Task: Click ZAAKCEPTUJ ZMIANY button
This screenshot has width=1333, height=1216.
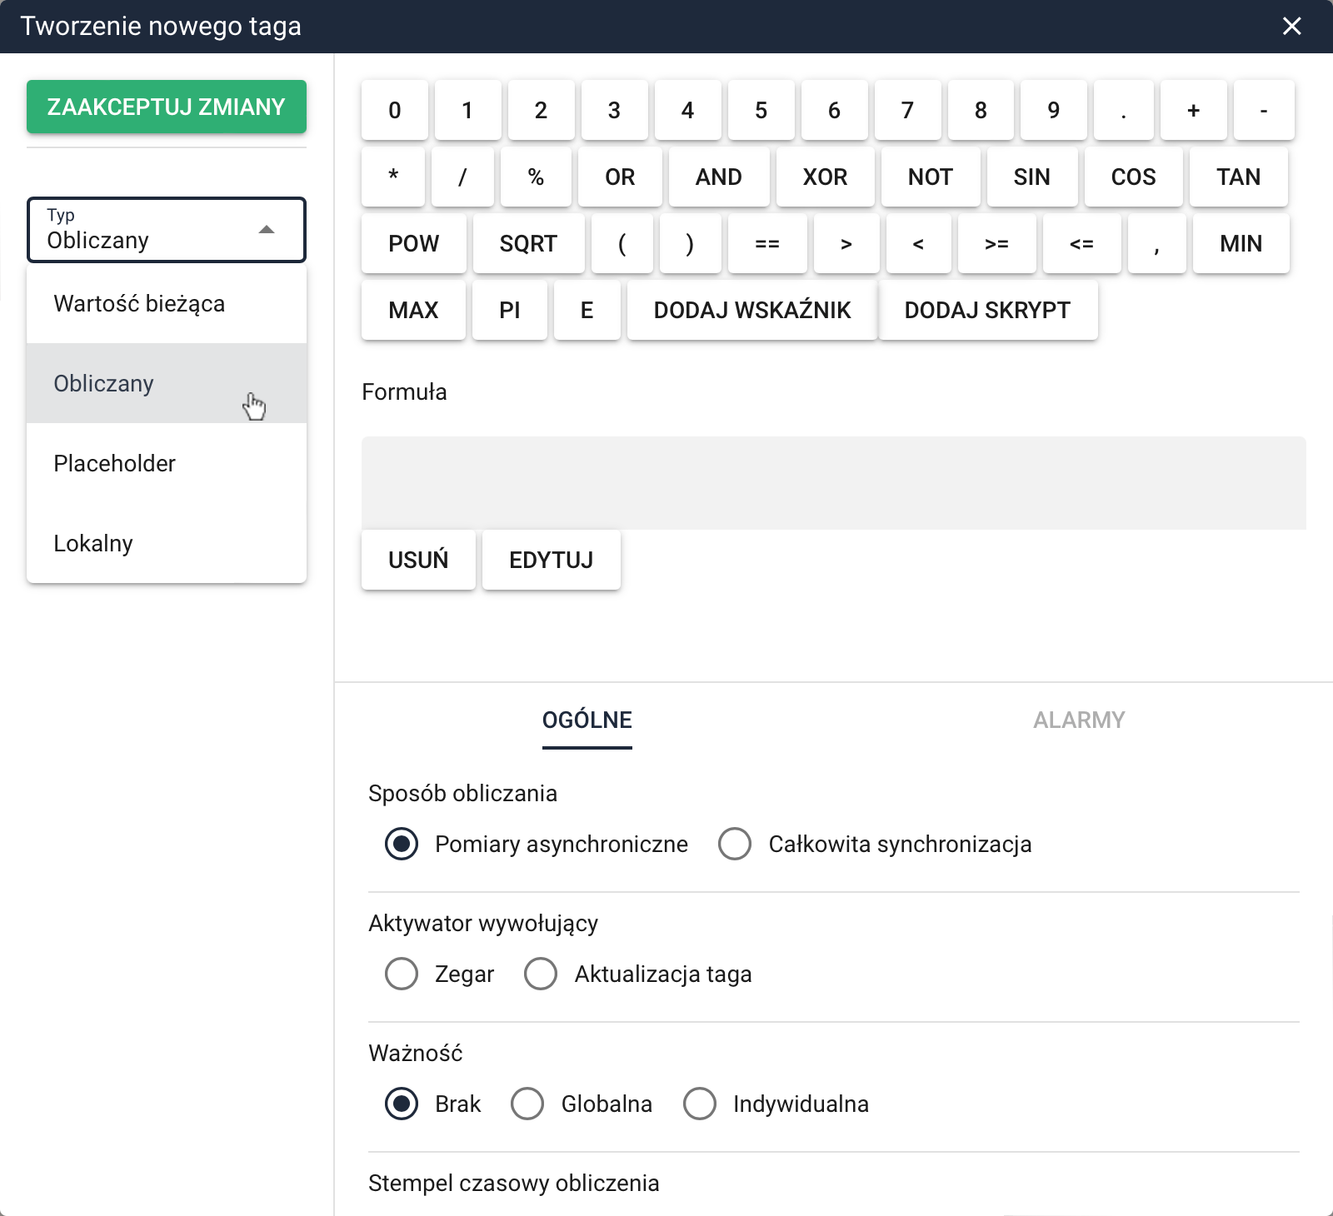Action: [167, 107]
